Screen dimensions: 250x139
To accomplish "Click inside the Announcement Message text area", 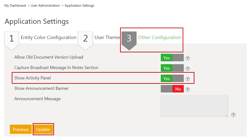I will (x=194, y=106).
